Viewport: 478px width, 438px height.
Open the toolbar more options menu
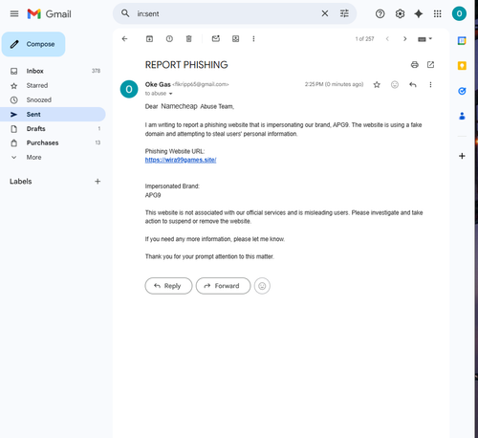click(253, 39)
